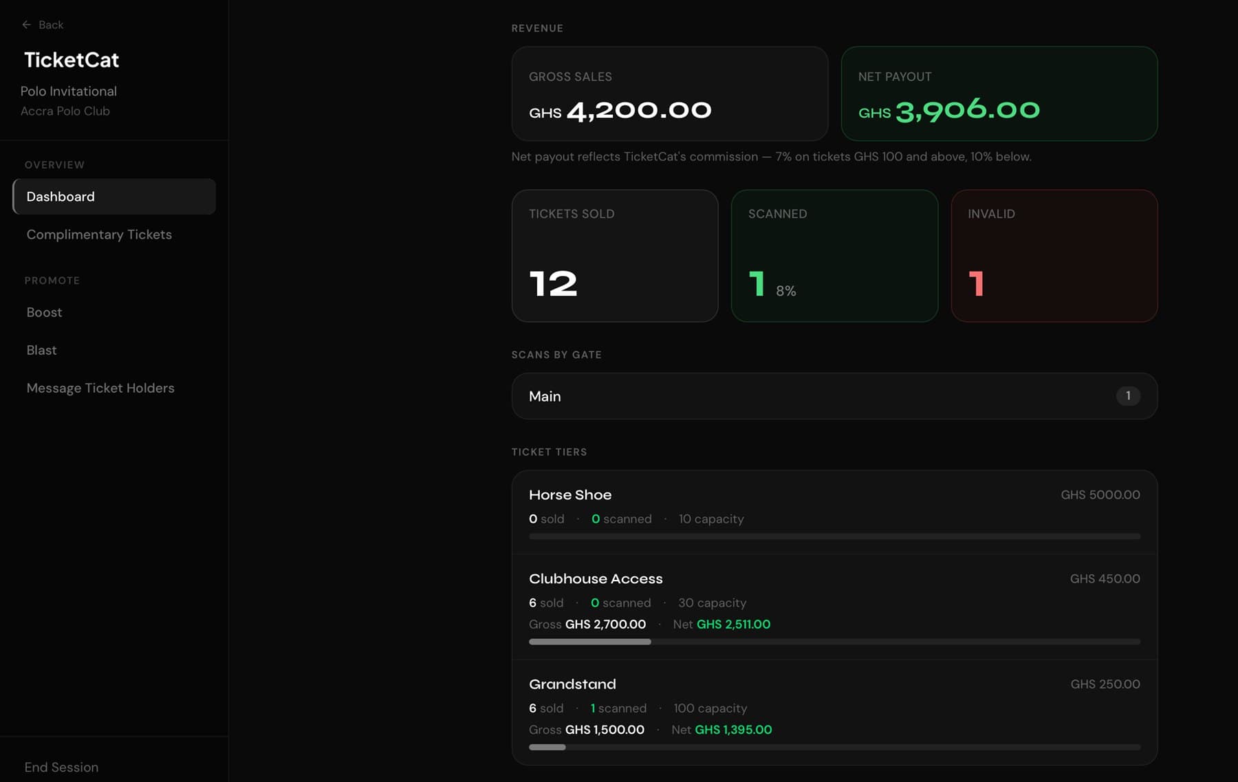Click Clubhouse Access progress bar
The width and height of the screenshot is (1238, 782).
pyautogui.click(x=834, y=642)
